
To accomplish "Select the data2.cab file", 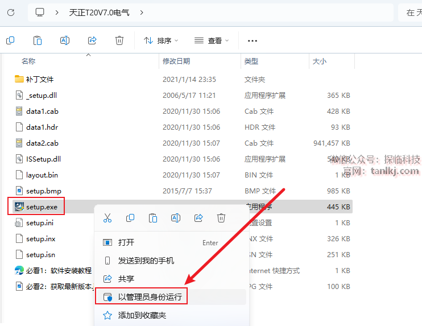I will tap(42, 143).
